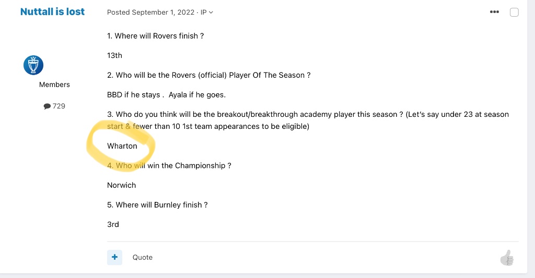Click the Player Of The Season question
Screen dimensions: 535x278
point(208,75)
